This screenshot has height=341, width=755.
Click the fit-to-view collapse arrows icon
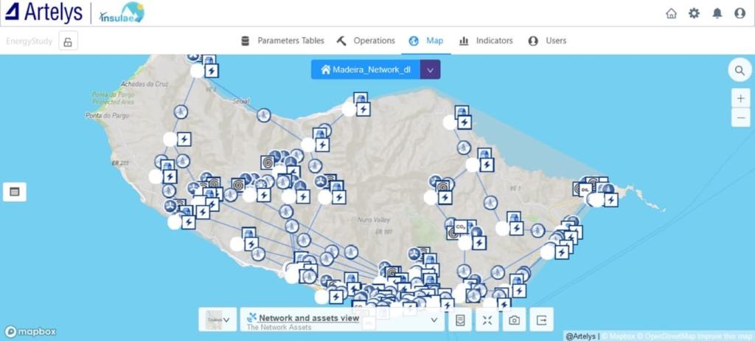(487, 320)
